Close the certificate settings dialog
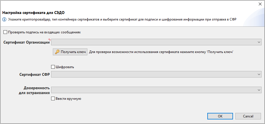 260,4
